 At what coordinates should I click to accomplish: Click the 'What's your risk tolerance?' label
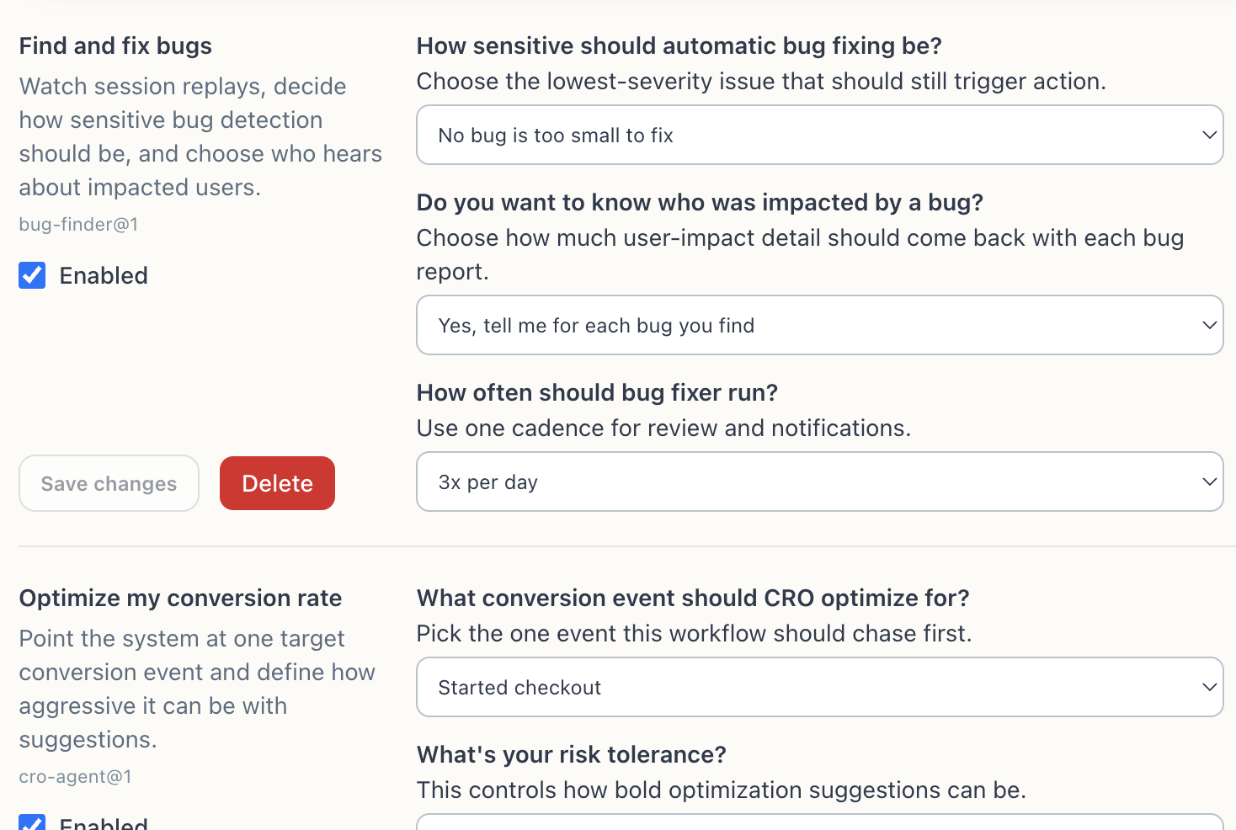click(571, 755)
